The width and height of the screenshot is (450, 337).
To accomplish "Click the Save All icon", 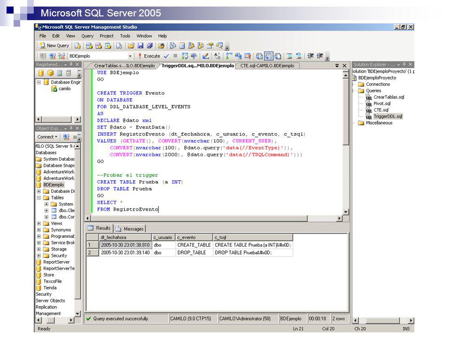I will point(150,45).
